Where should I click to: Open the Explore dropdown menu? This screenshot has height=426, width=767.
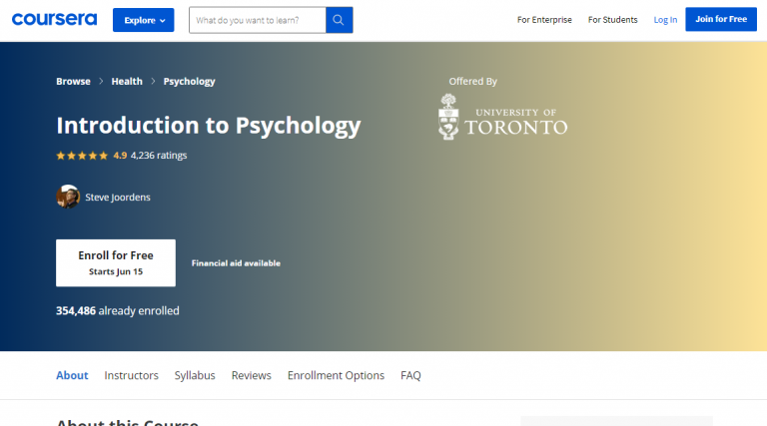click(x=143, y=20)
